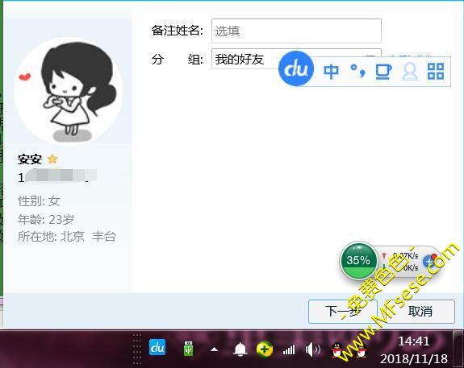Image resolution: width=464 pixels, height=368 pixels.
Task: Click the 取消 button
Action: tap(420, 312)
